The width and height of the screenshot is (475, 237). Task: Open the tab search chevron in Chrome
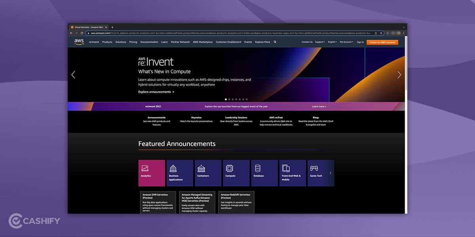point(403,27)
